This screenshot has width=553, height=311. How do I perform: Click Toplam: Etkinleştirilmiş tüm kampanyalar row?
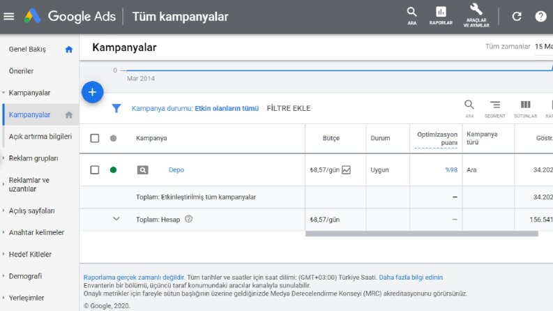coord(196,197)
